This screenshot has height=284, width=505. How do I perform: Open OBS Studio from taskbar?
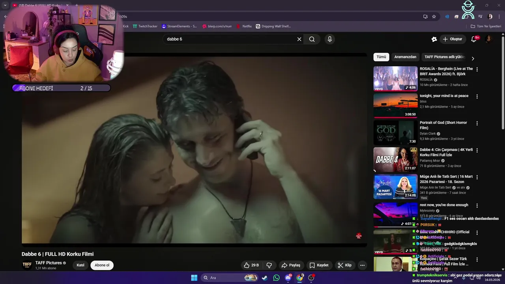311,278
